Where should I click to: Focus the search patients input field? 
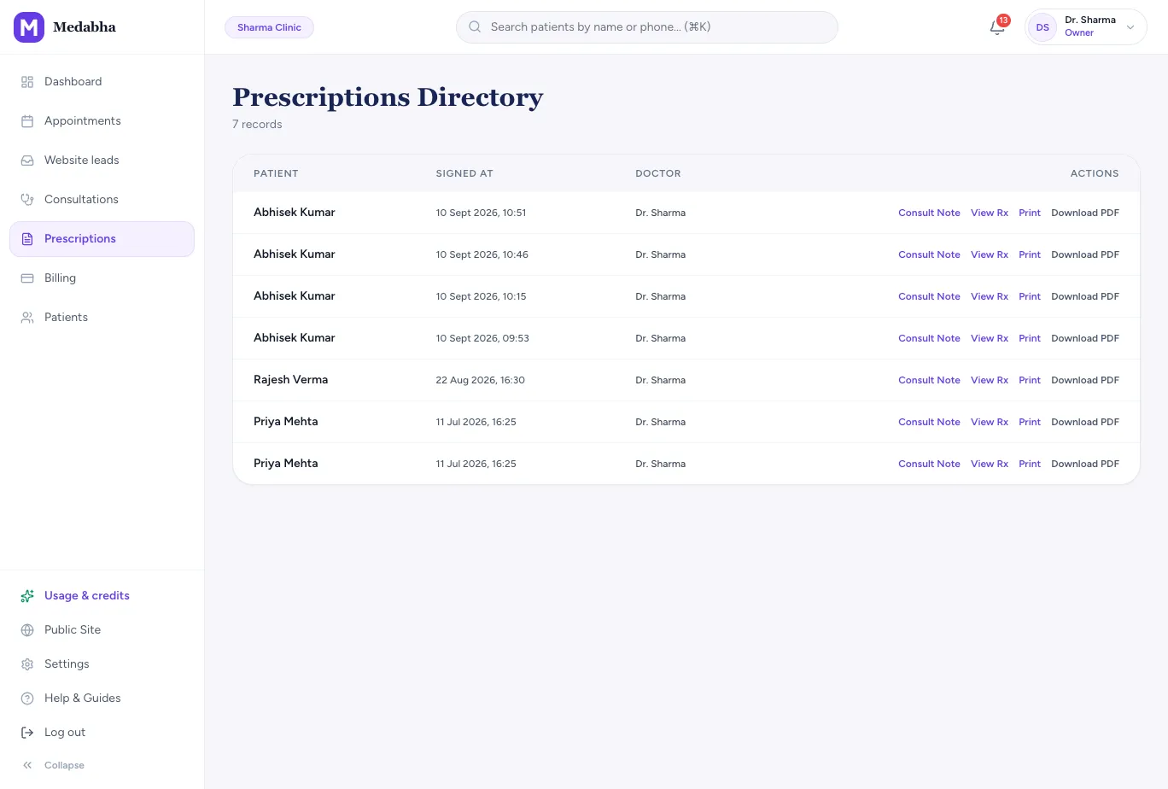pos(647,27)
